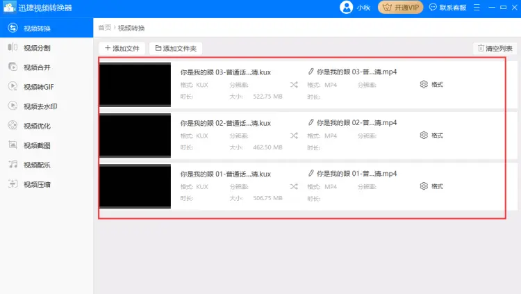Click output name 你是我的眼 01-普...清.mp4
The image size is (521, 294).
tap(356, 174)
